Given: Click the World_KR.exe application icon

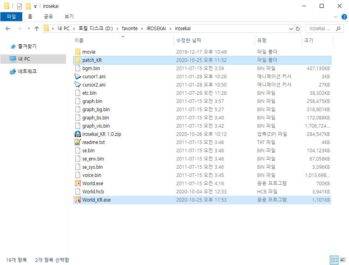Looking at the screenshot, I should click(78, 200).
